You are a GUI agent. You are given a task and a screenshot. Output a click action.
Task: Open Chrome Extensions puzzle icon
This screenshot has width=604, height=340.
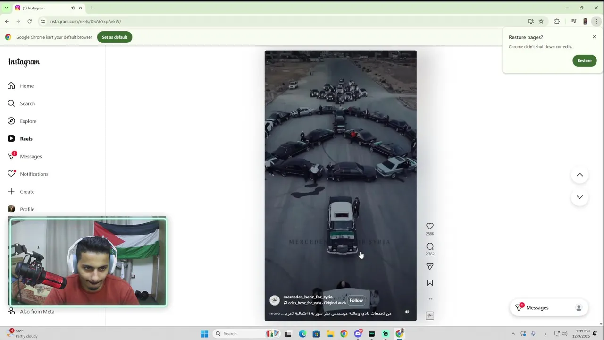(x=557, y=21)
